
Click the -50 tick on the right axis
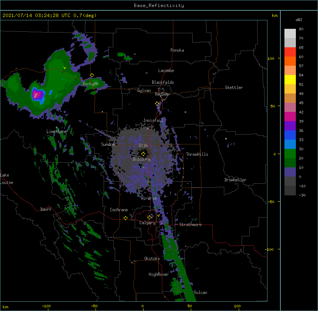(271, 202)
